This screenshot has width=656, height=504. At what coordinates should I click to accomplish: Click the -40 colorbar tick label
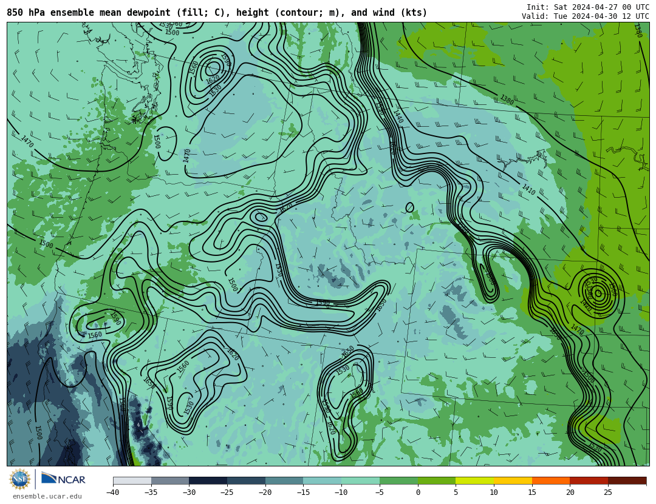[112, 492]
